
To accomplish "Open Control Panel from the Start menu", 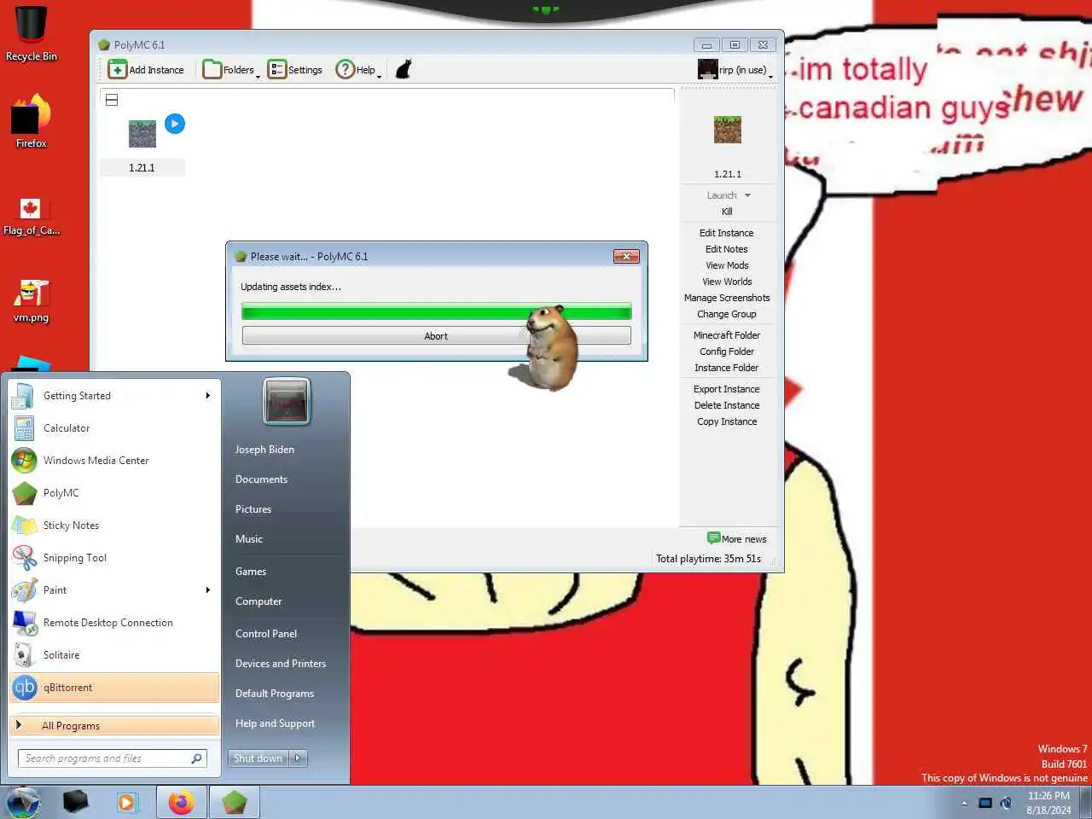I will (266, 634).
